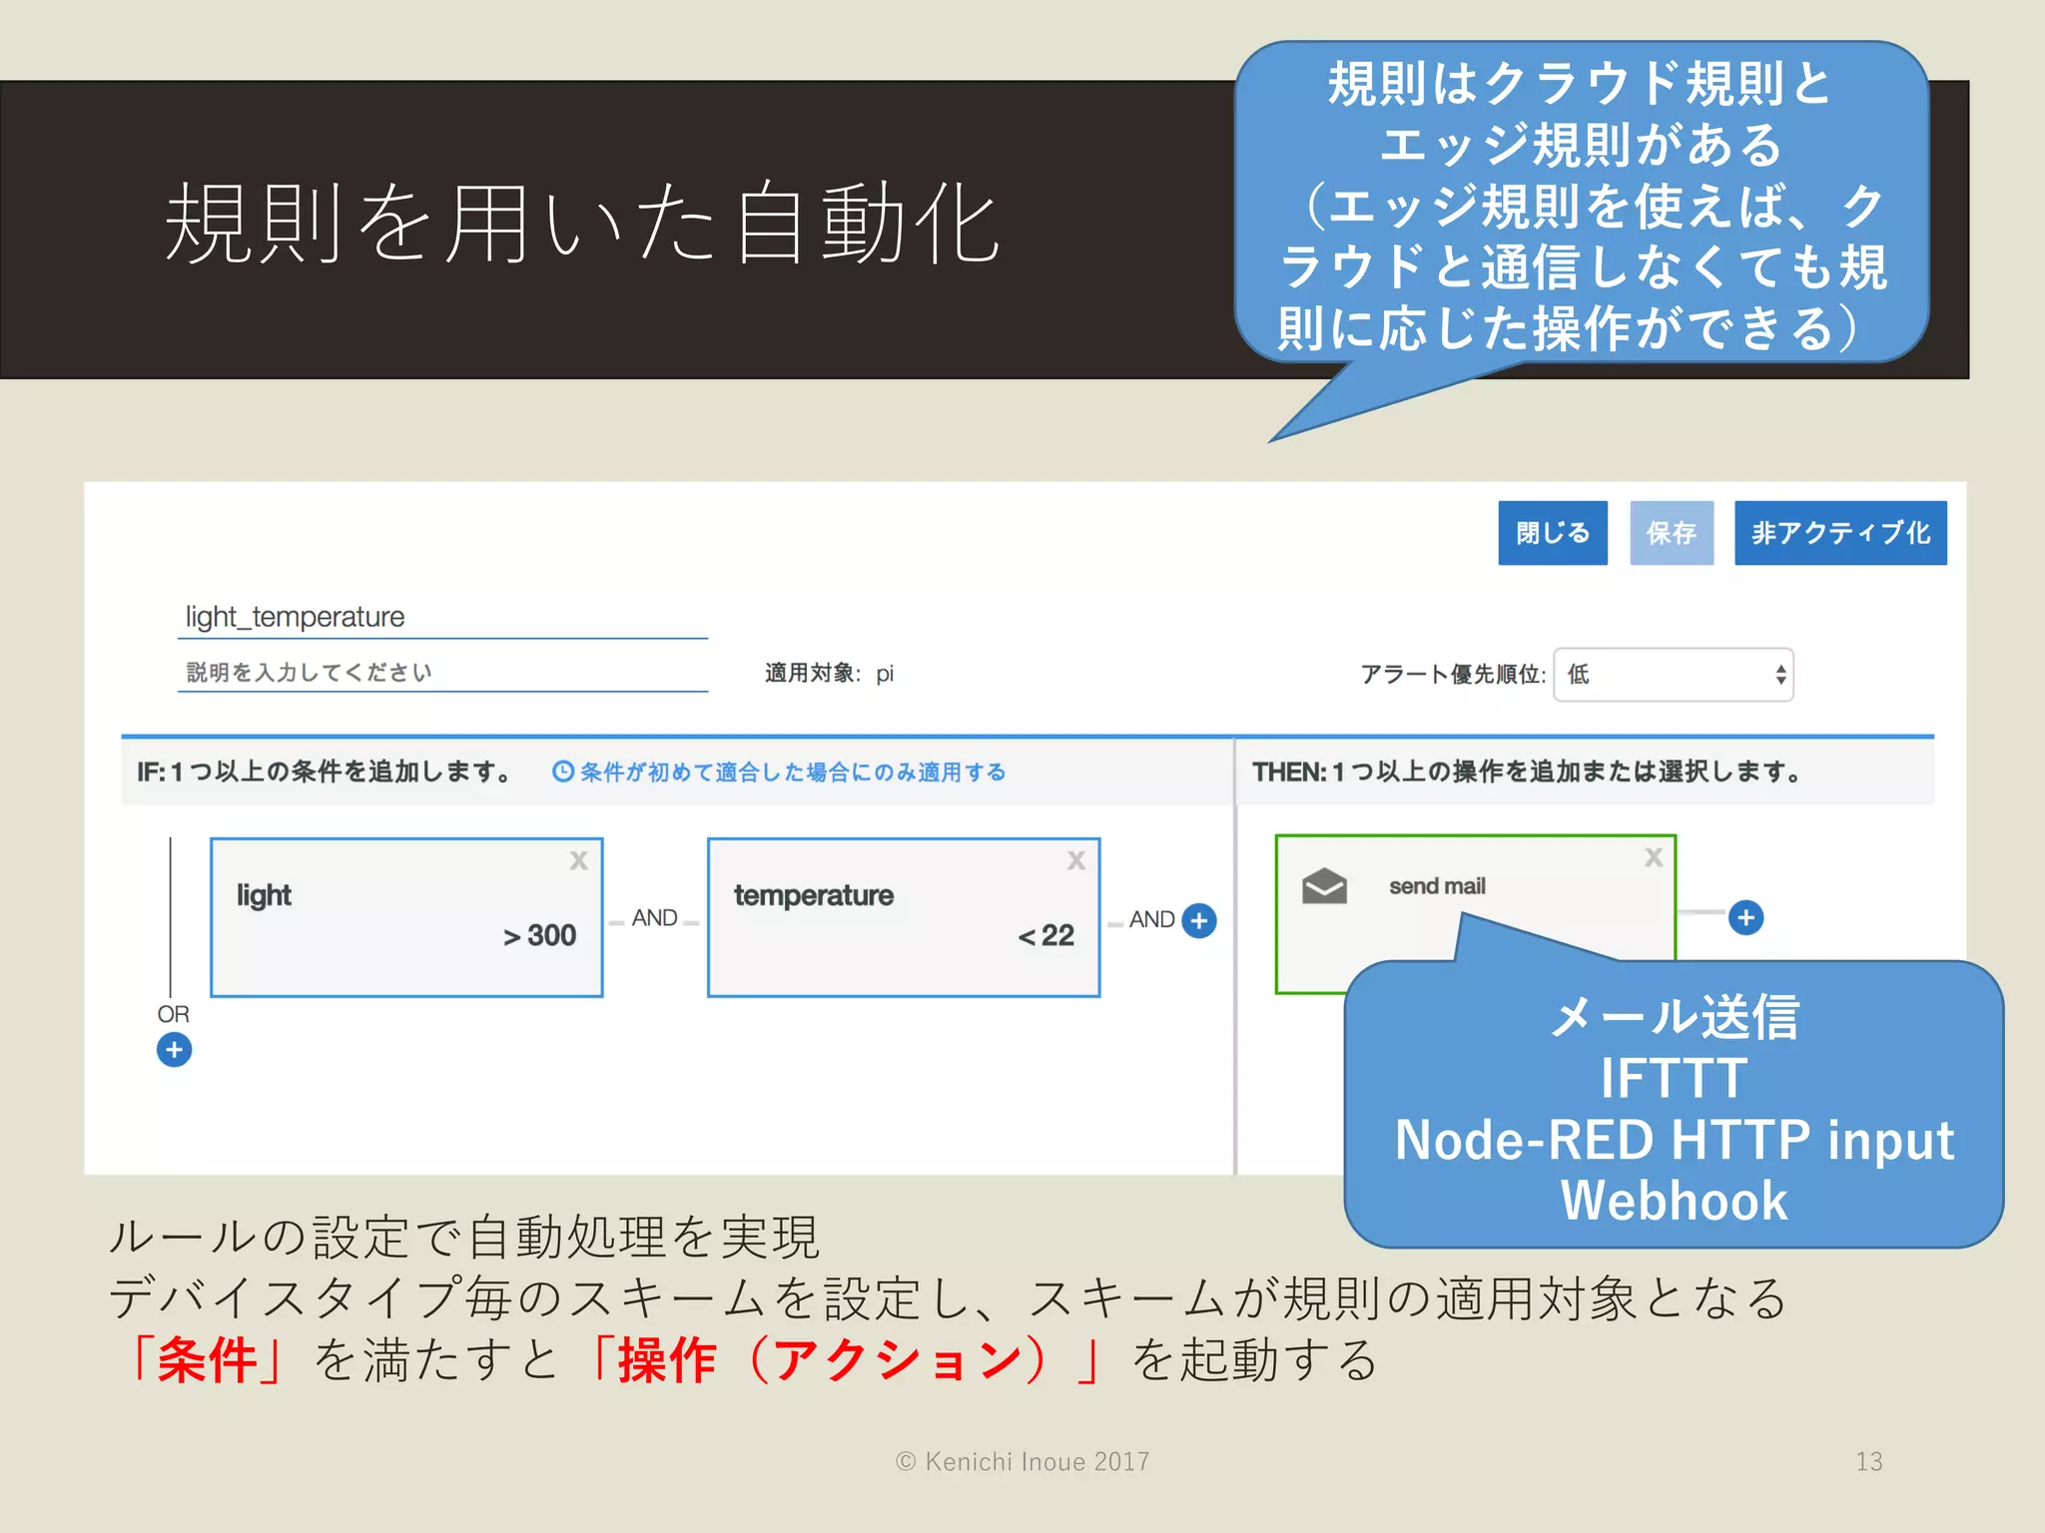Click the 適用対象: pi text

click(x=829, y=673)
